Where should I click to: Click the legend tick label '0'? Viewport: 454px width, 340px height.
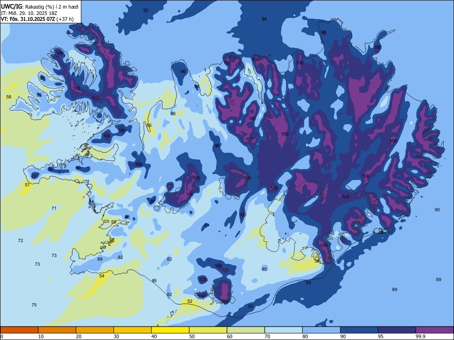coord(2,336)
